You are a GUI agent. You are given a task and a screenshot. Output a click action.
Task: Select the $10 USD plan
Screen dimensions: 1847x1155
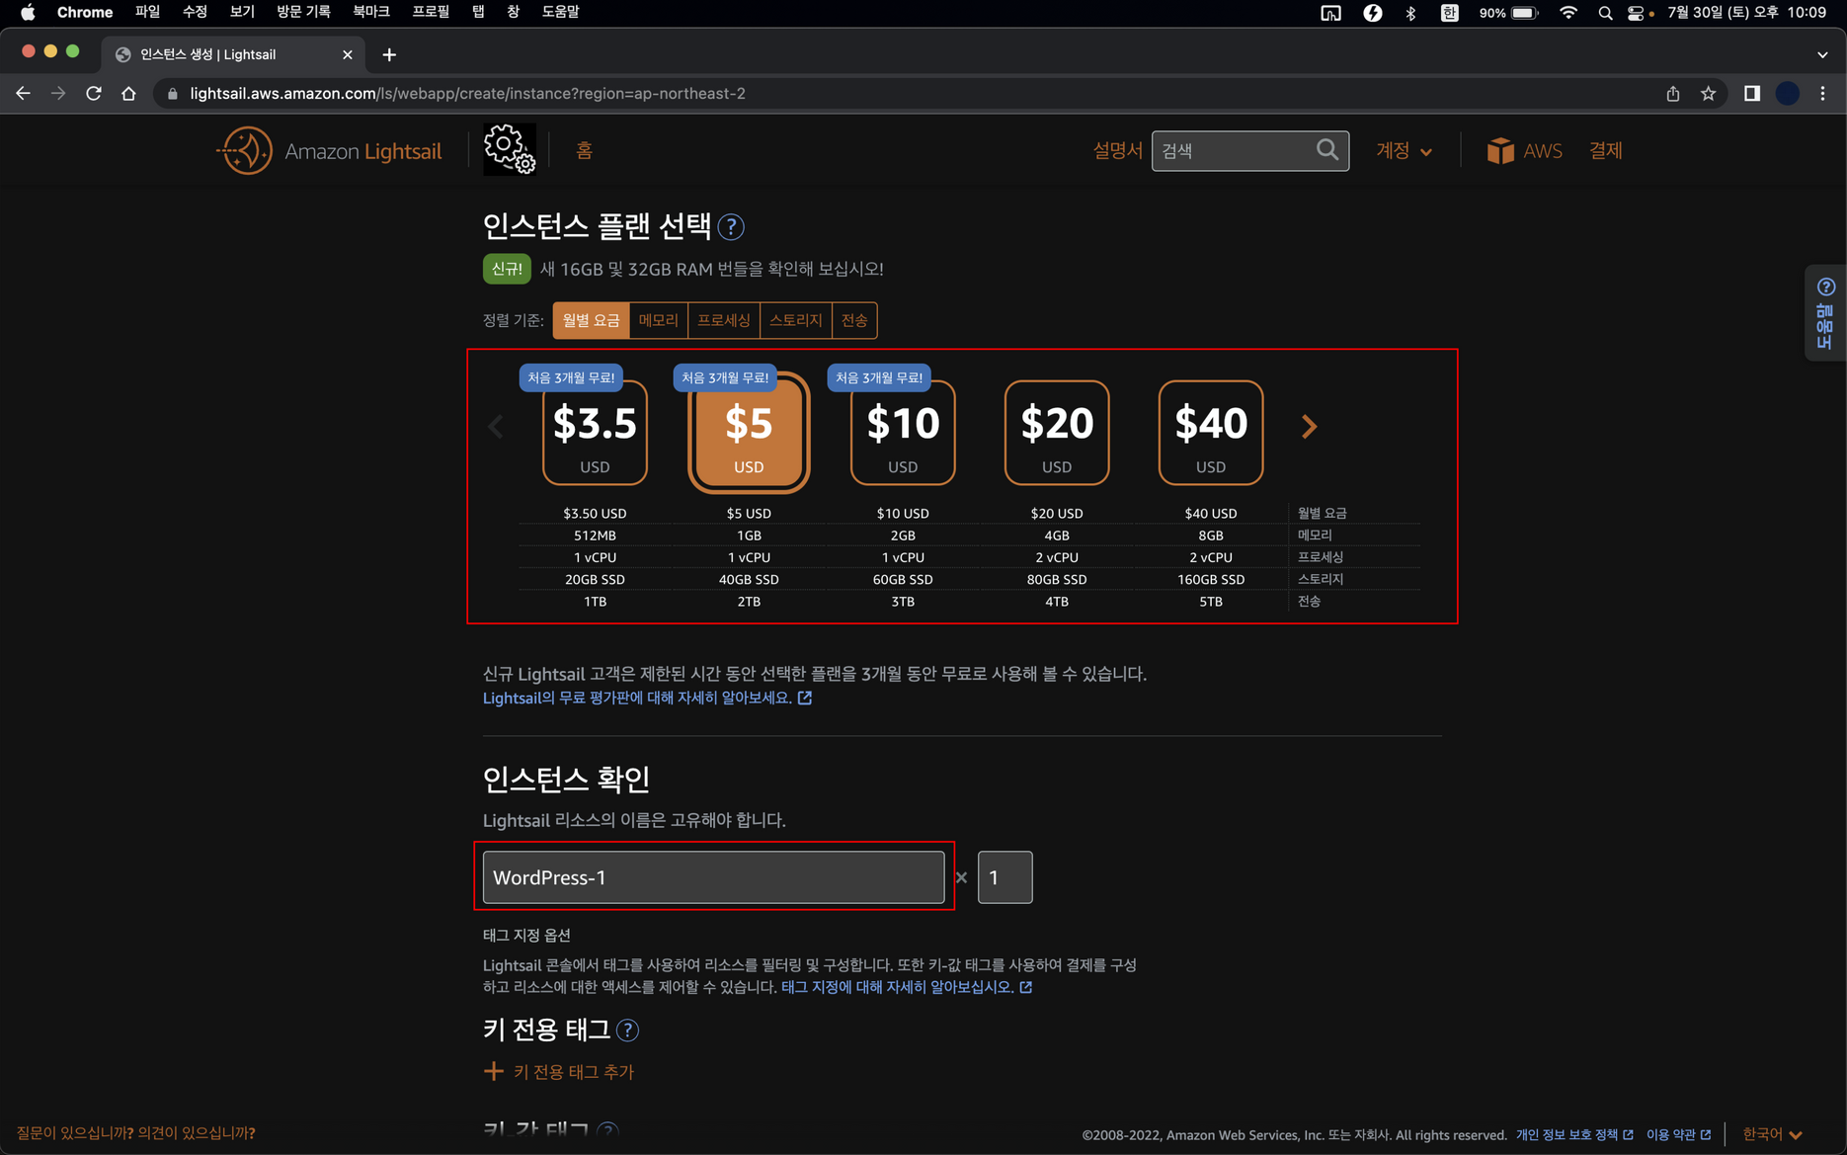pyautogui.click(x=903, y=433)
